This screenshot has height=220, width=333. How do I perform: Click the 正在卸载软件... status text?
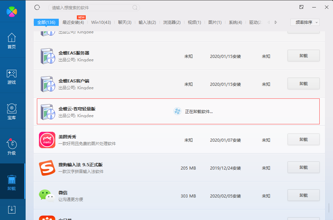pyautogui.click(x=199, y=112)
